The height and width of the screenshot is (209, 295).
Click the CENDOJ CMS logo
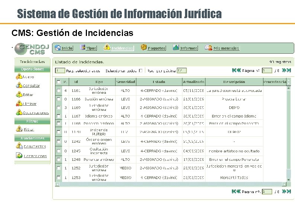click(x=32, y=49)
